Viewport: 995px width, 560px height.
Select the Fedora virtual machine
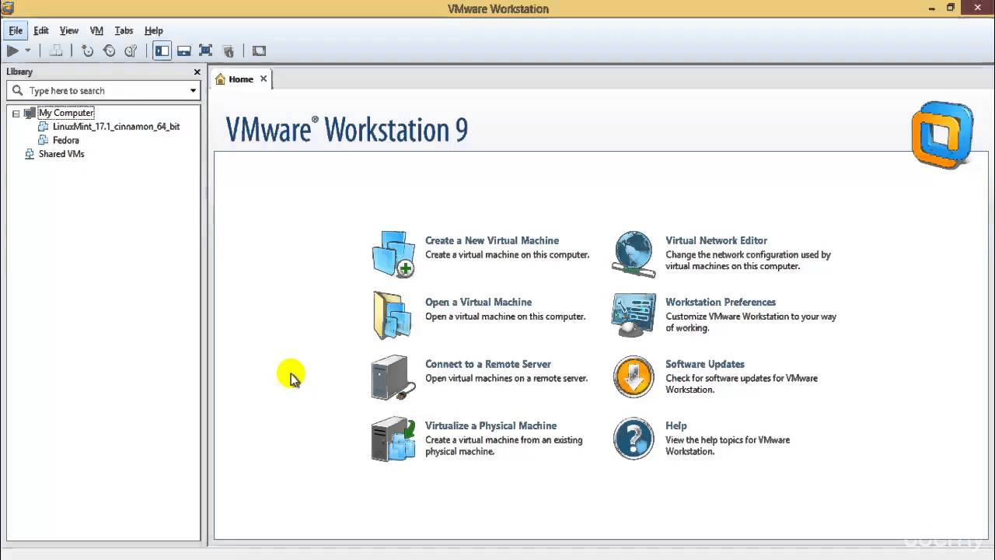66,140
